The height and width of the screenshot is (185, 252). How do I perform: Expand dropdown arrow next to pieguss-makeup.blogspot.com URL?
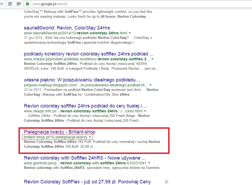(150, 85)
